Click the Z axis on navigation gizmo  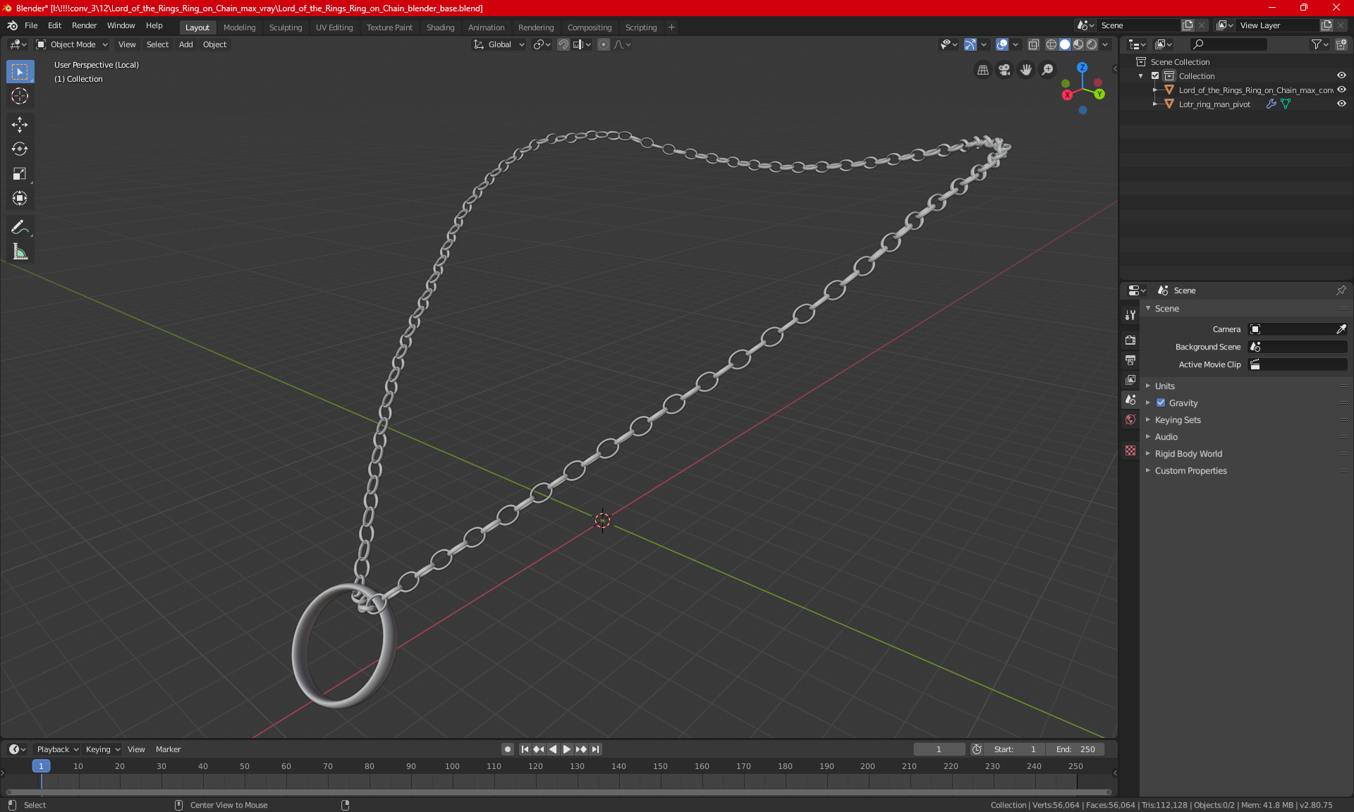coord(1082,68)
